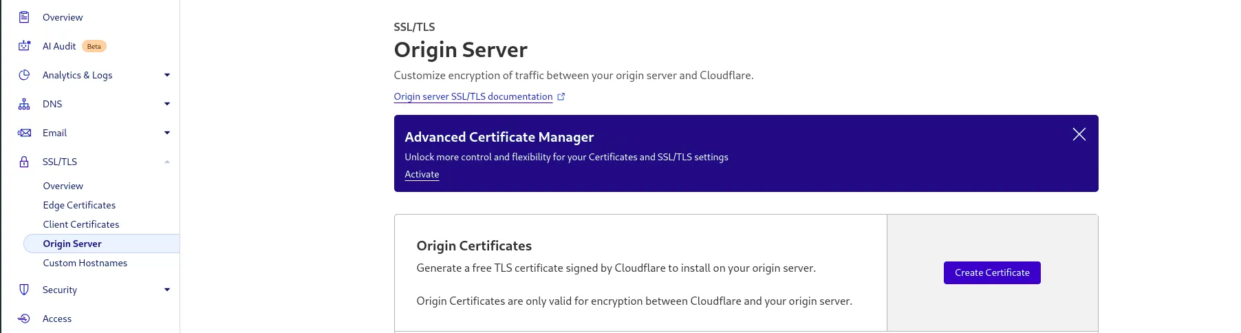Click the AI Audit robot icon
This screenshot has width=1241, height=333.
click(24, 46)
